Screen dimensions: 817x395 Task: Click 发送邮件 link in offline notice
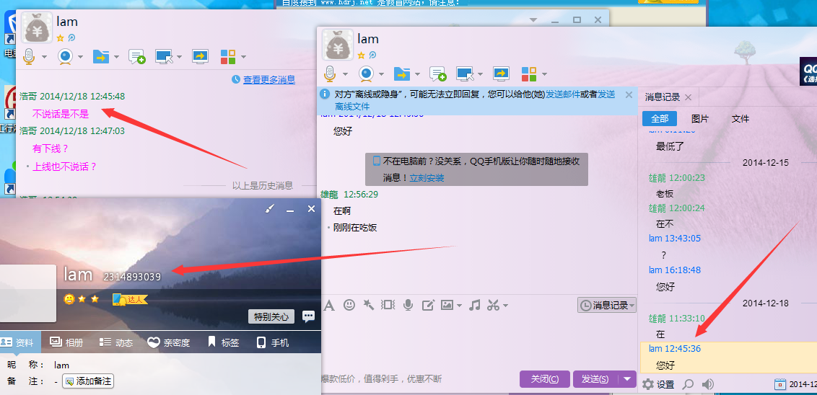[563, 94]
